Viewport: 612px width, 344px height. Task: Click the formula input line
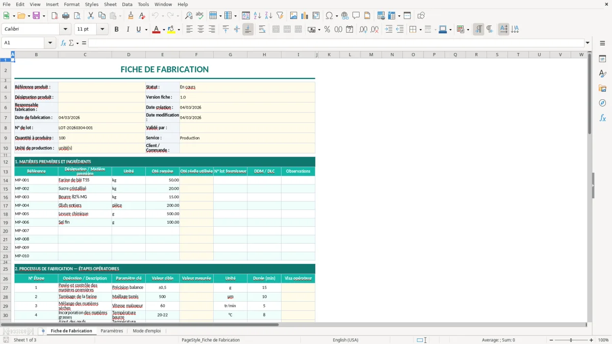coord(336,43)
